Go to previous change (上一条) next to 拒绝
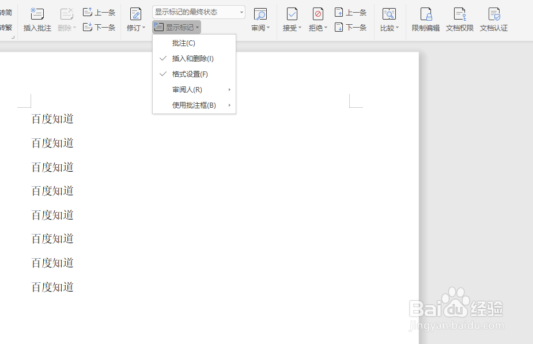Image resolution: width=533 pixels, height=344 pixels. pos(351,13)
